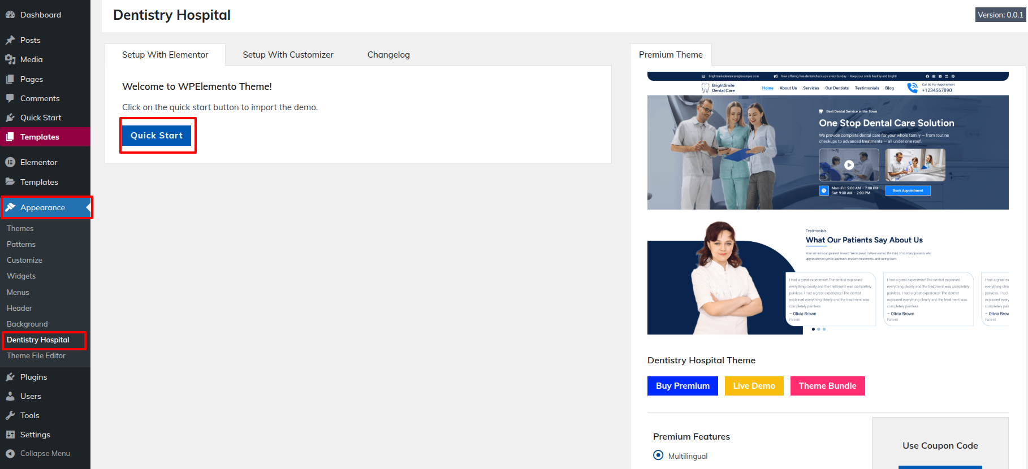The width and height of the screenshot is (1028, 469).
Task: Open Users via the person icon
Action: coord(10,396)
